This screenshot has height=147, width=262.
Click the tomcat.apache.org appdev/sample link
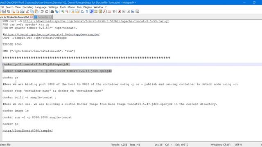pyautogui.click(x=52, y=34)
